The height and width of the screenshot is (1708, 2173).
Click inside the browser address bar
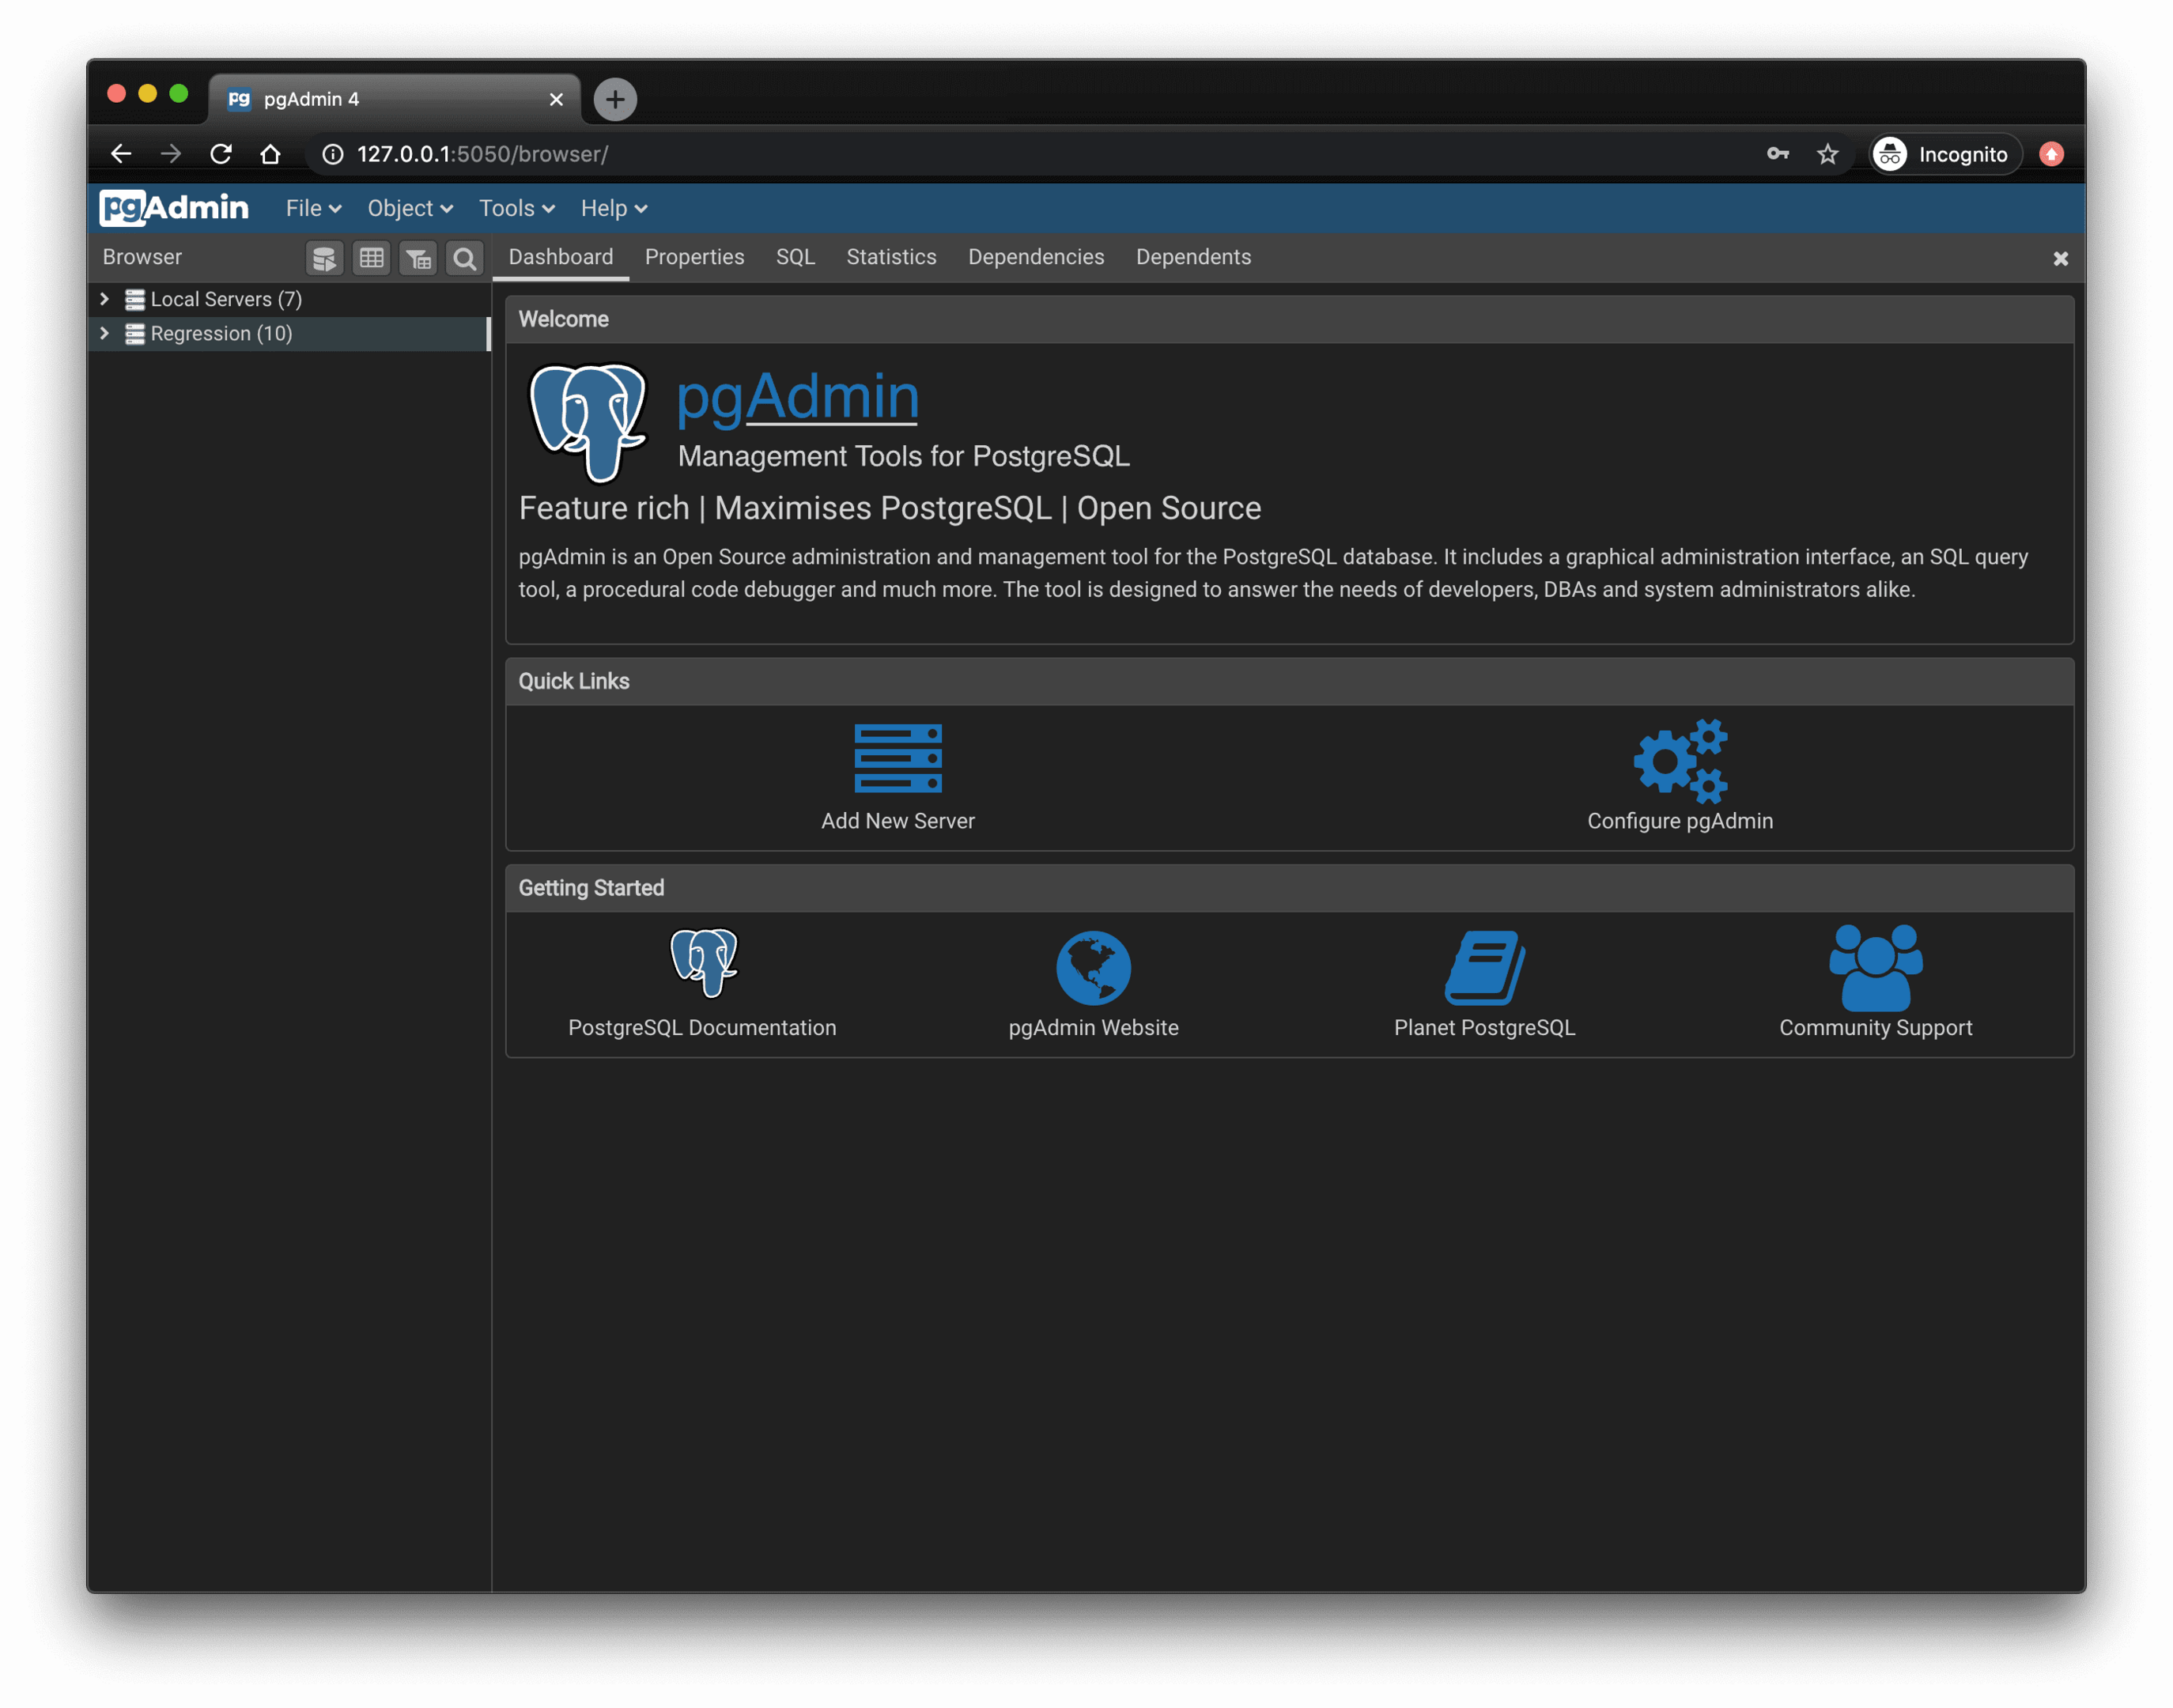click(700, 154)
